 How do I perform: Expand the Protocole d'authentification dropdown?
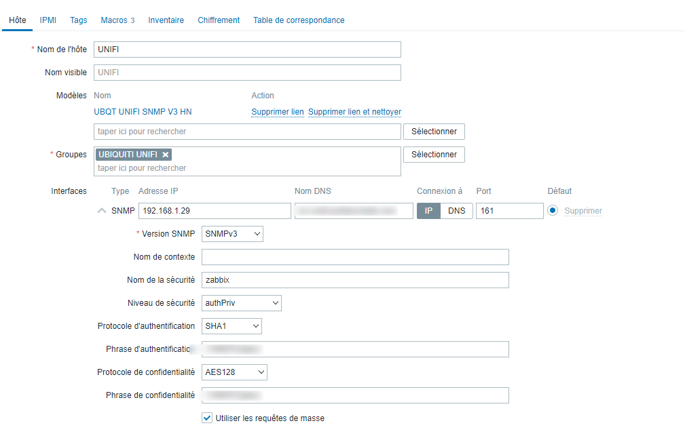click(232, 326)
